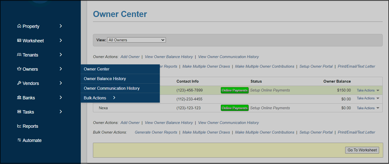Click the Tenants people icon
389x164 pixels.
tap(19, 55)
